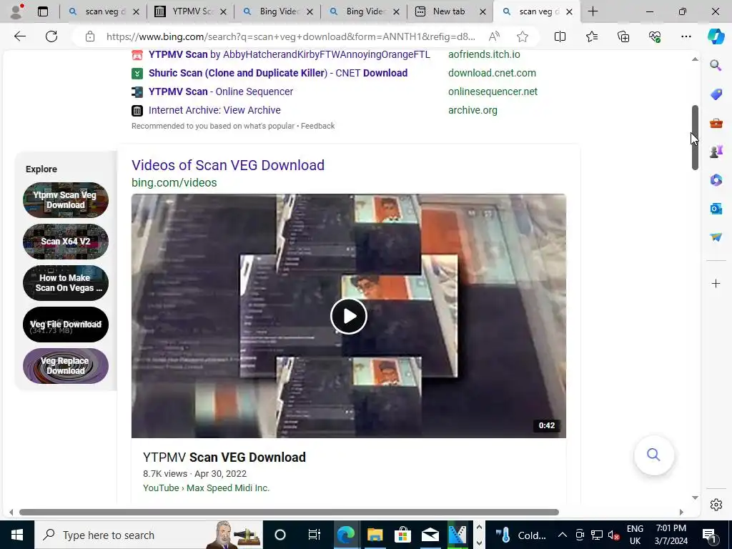The height and width of the screenshot is (549, 732).
Task: Refresh the current Bing page
Action: (51, 36)
